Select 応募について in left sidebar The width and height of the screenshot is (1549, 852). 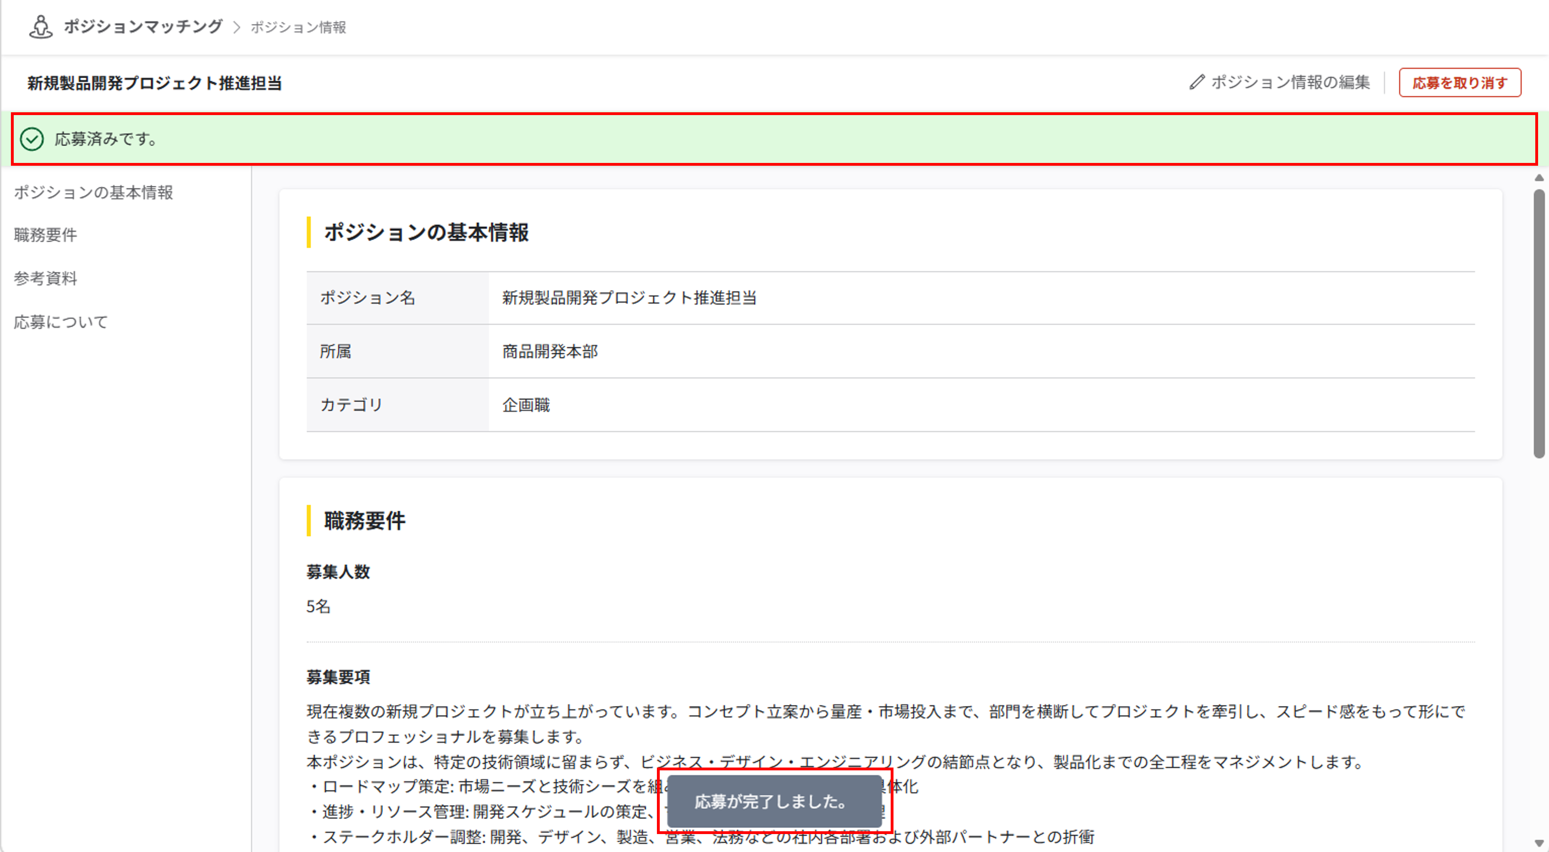point(61,322)
